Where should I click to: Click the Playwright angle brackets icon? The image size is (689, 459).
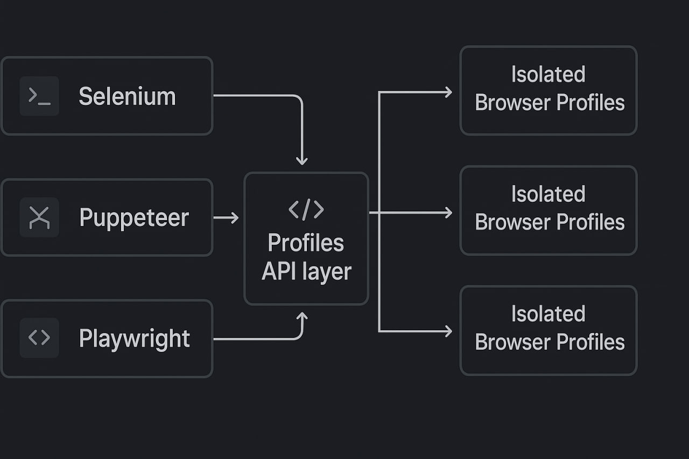[x=39, y=338]
